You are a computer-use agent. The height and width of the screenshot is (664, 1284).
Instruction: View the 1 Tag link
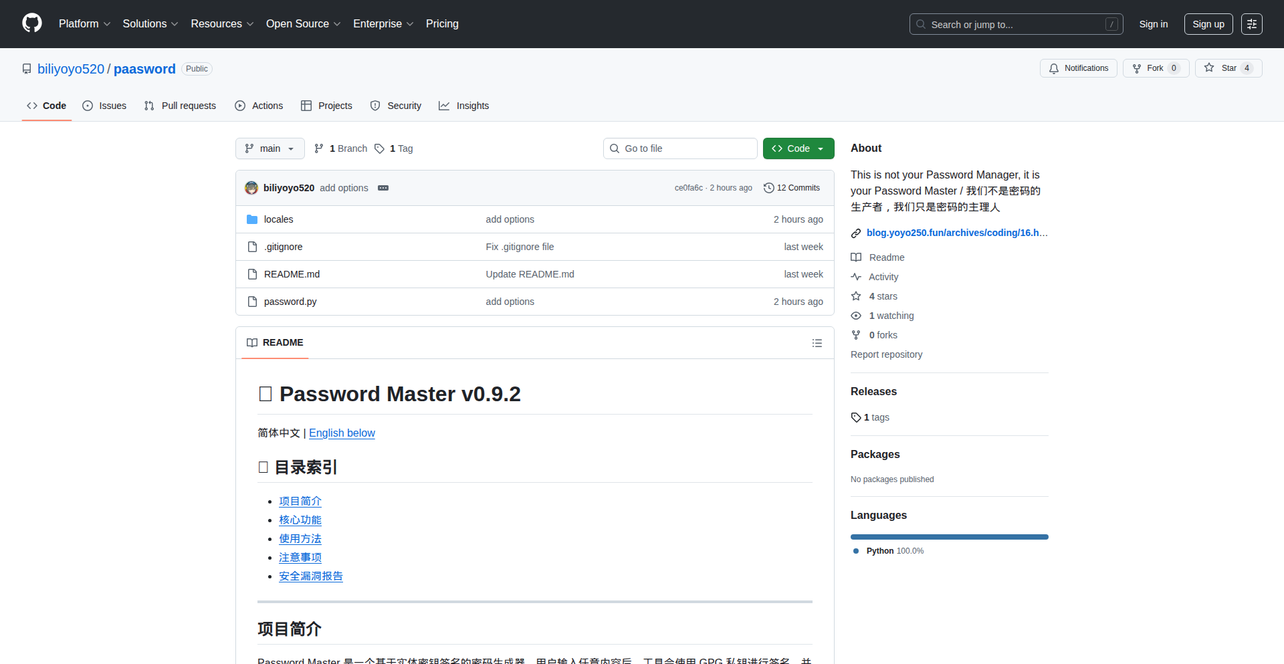pos(394,148)
